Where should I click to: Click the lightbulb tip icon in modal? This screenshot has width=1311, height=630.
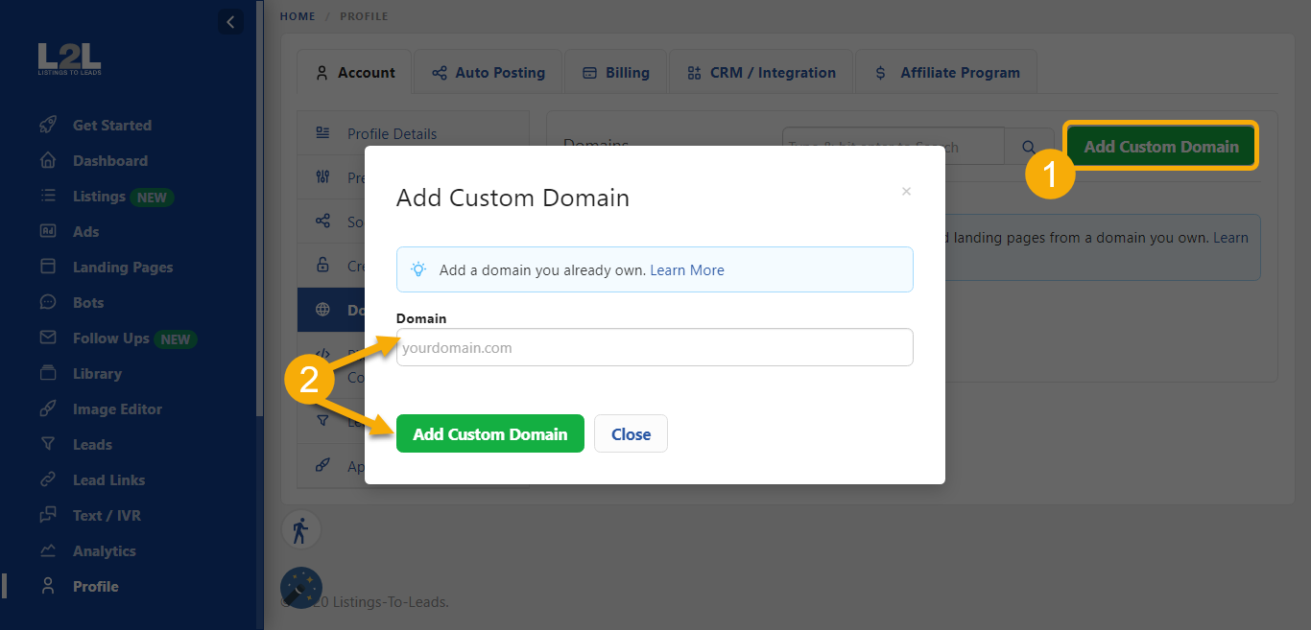click(x=417, y=269)
